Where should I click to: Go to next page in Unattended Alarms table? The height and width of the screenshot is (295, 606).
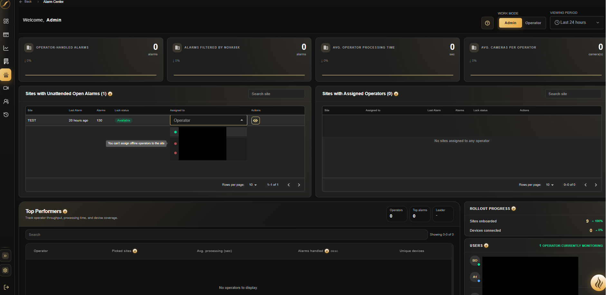299,185
